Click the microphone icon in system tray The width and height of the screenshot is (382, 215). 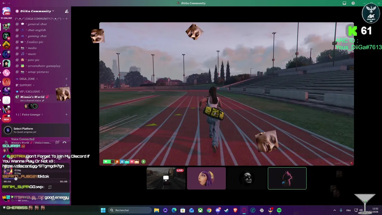pos(341,210)
